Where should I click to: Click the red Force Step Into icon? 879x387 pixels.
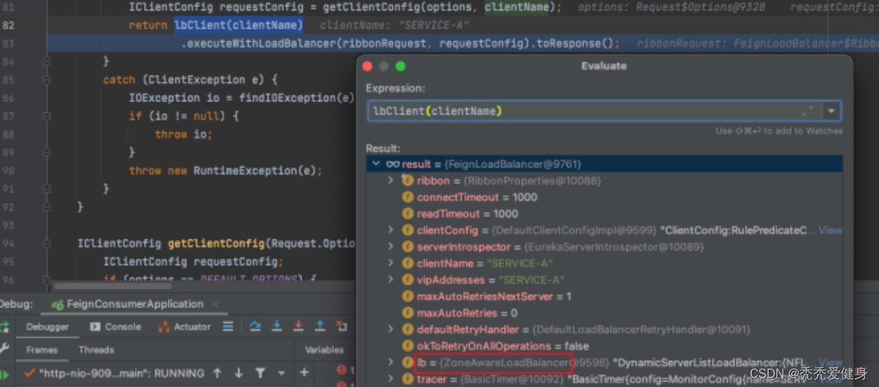coord(298,327)
